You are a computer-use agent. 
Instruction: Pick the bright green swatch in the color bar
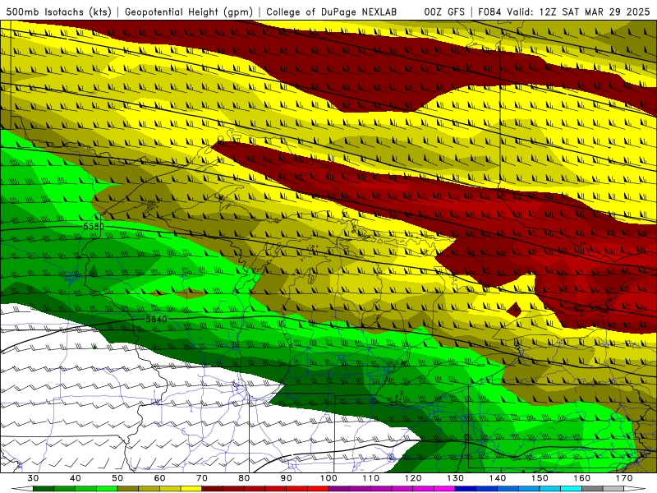[107, 490]
